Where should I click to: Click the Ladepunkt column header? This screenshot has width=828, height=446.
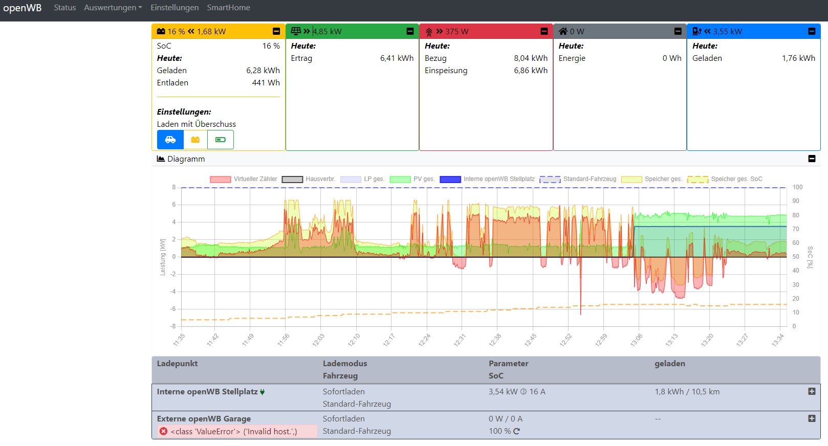pos(177,364)
